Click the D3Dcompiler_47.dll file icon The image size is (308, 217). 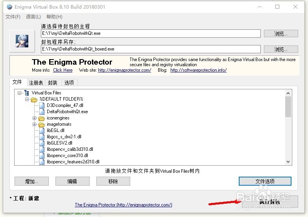(42, 105)
